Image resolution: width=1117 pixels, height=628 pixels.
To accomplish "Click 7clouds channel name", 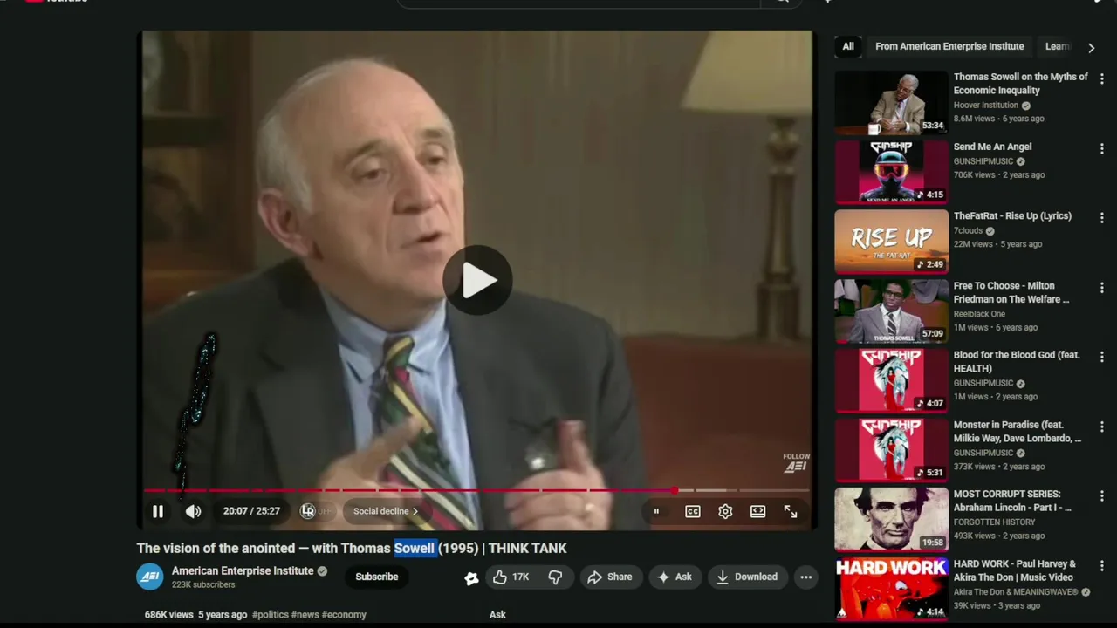I will click(x=968, y=231).
